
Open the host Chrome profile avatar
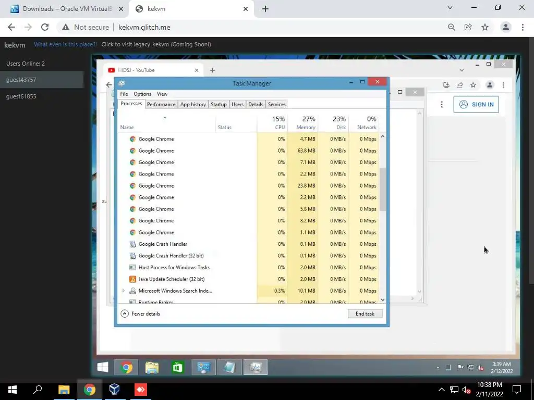506,27
